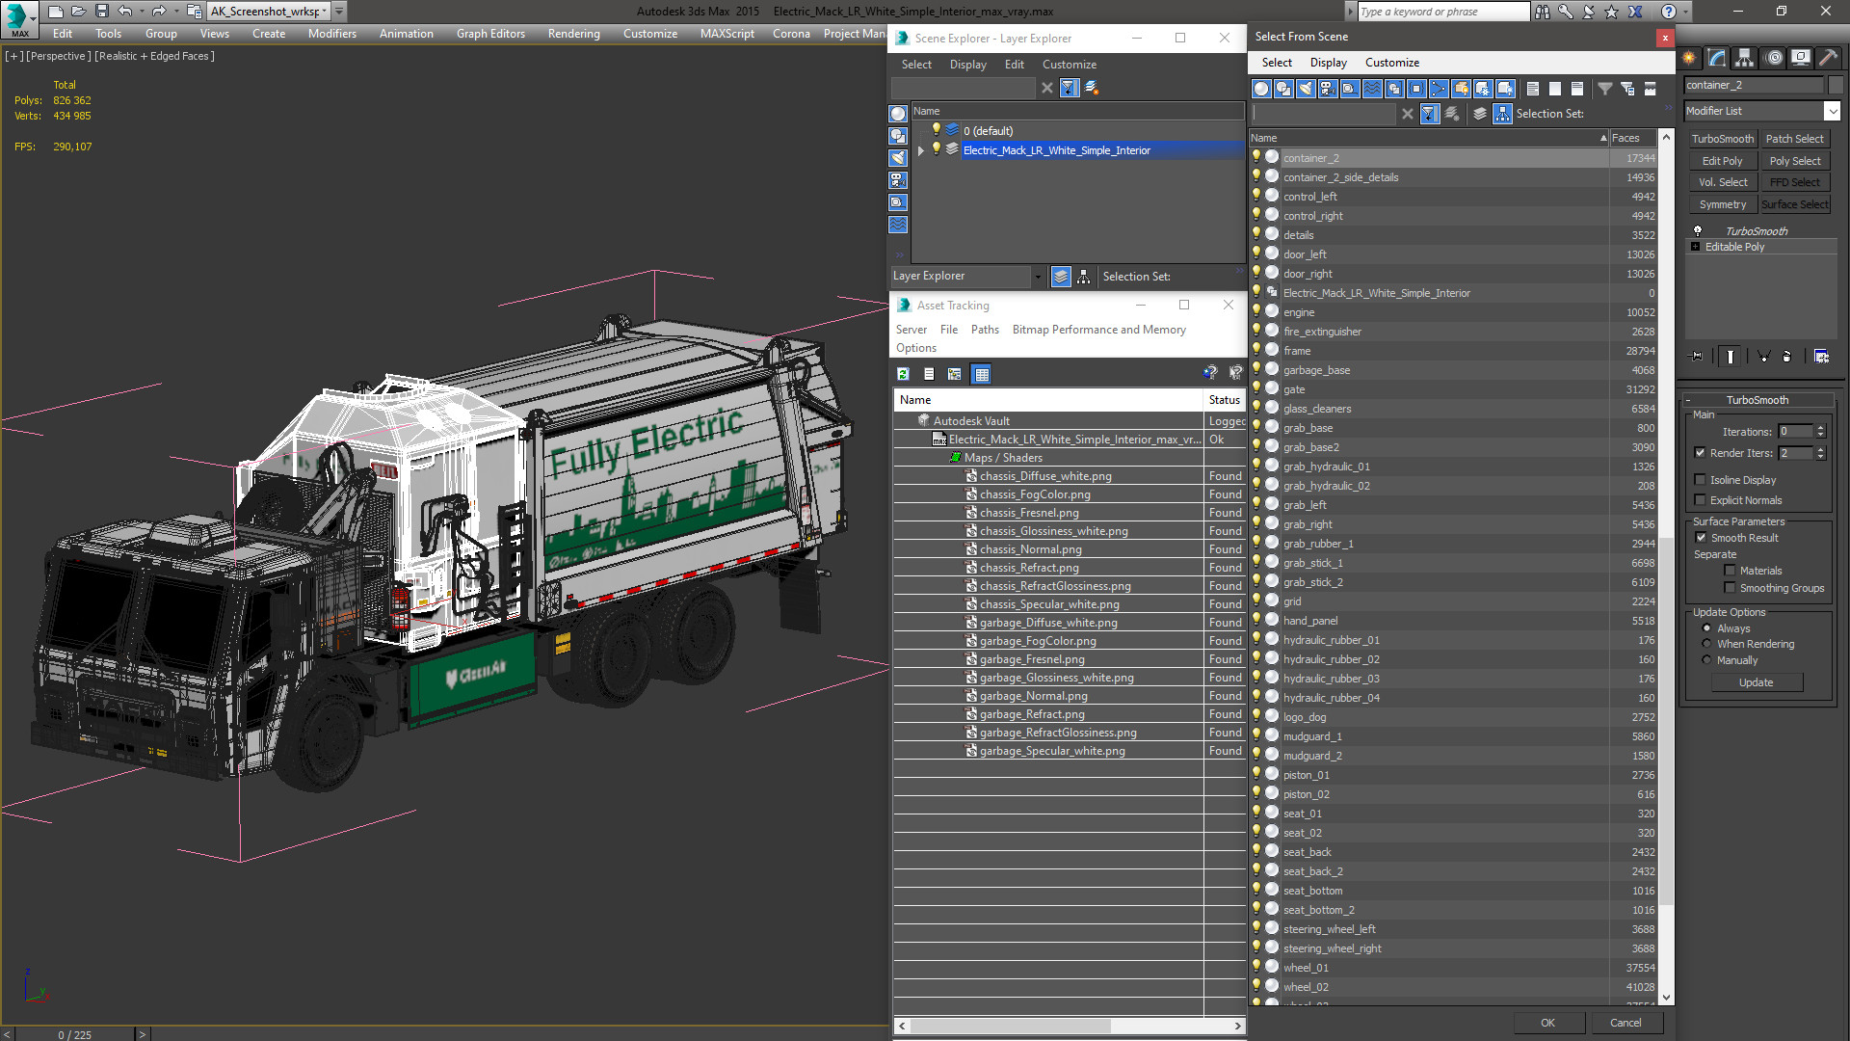This screenshot has height=1041, width=1850.
Task: Click Make Unique icon under modifier stack
Action: coord(1764,356)
